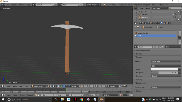Click the automatic keyframe record button
Screen dimensions: 182x102
click(121, 95)
